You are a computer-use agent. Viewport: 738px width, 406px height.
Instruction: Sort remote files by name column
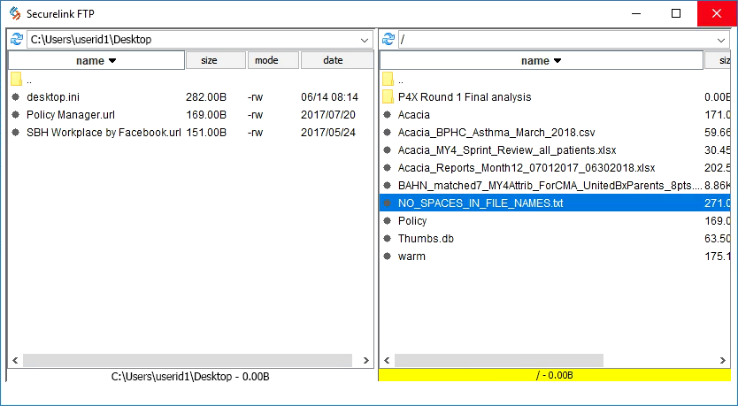coord(541,61)
